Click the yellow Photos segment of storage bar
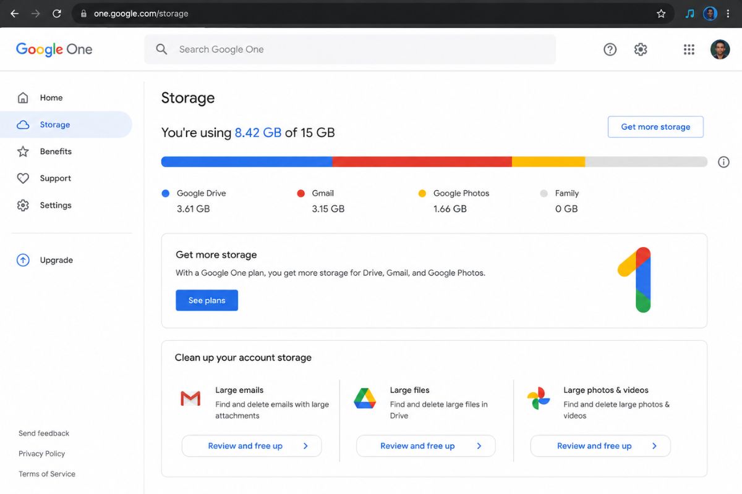Viewport: 742px width, 494px height. (548, 162)
